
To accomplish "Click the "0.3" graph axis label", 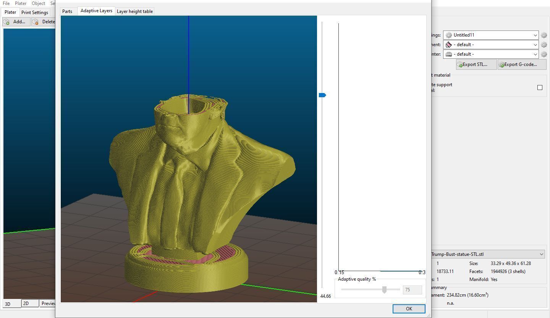I will click(x=422, y=273).
